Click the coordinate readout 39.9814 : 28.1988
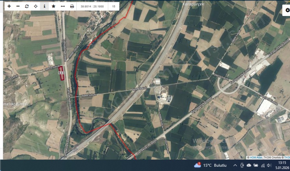Image resolution: width=290 pixels, height=171 pixels. [x=92, y=6]
